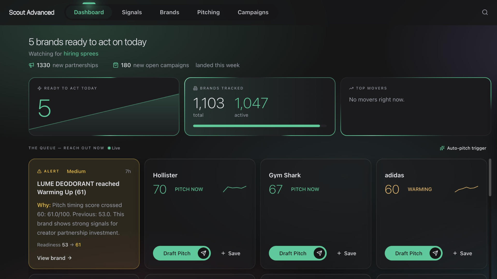Open the Top Movers card
Viewport: 497px width, 279px height.
tap(416, 107)
